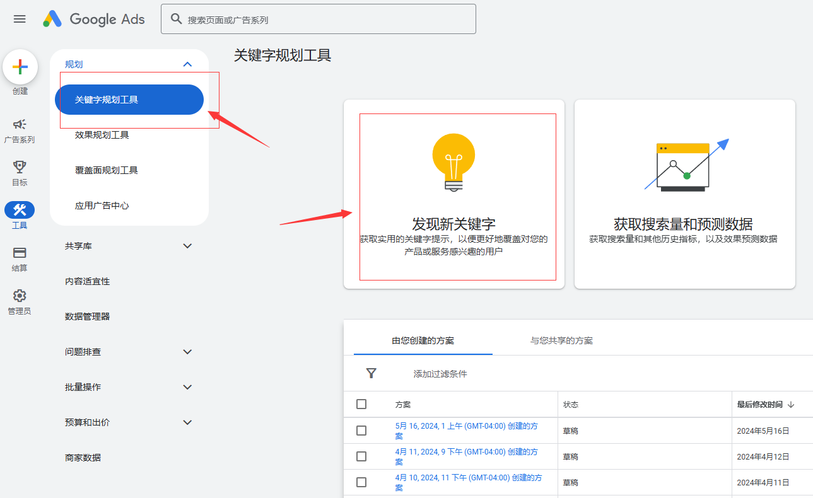Switch to the 与您共享的方案 tab
The height and width of the screenshot is (498, 813).
561,340
